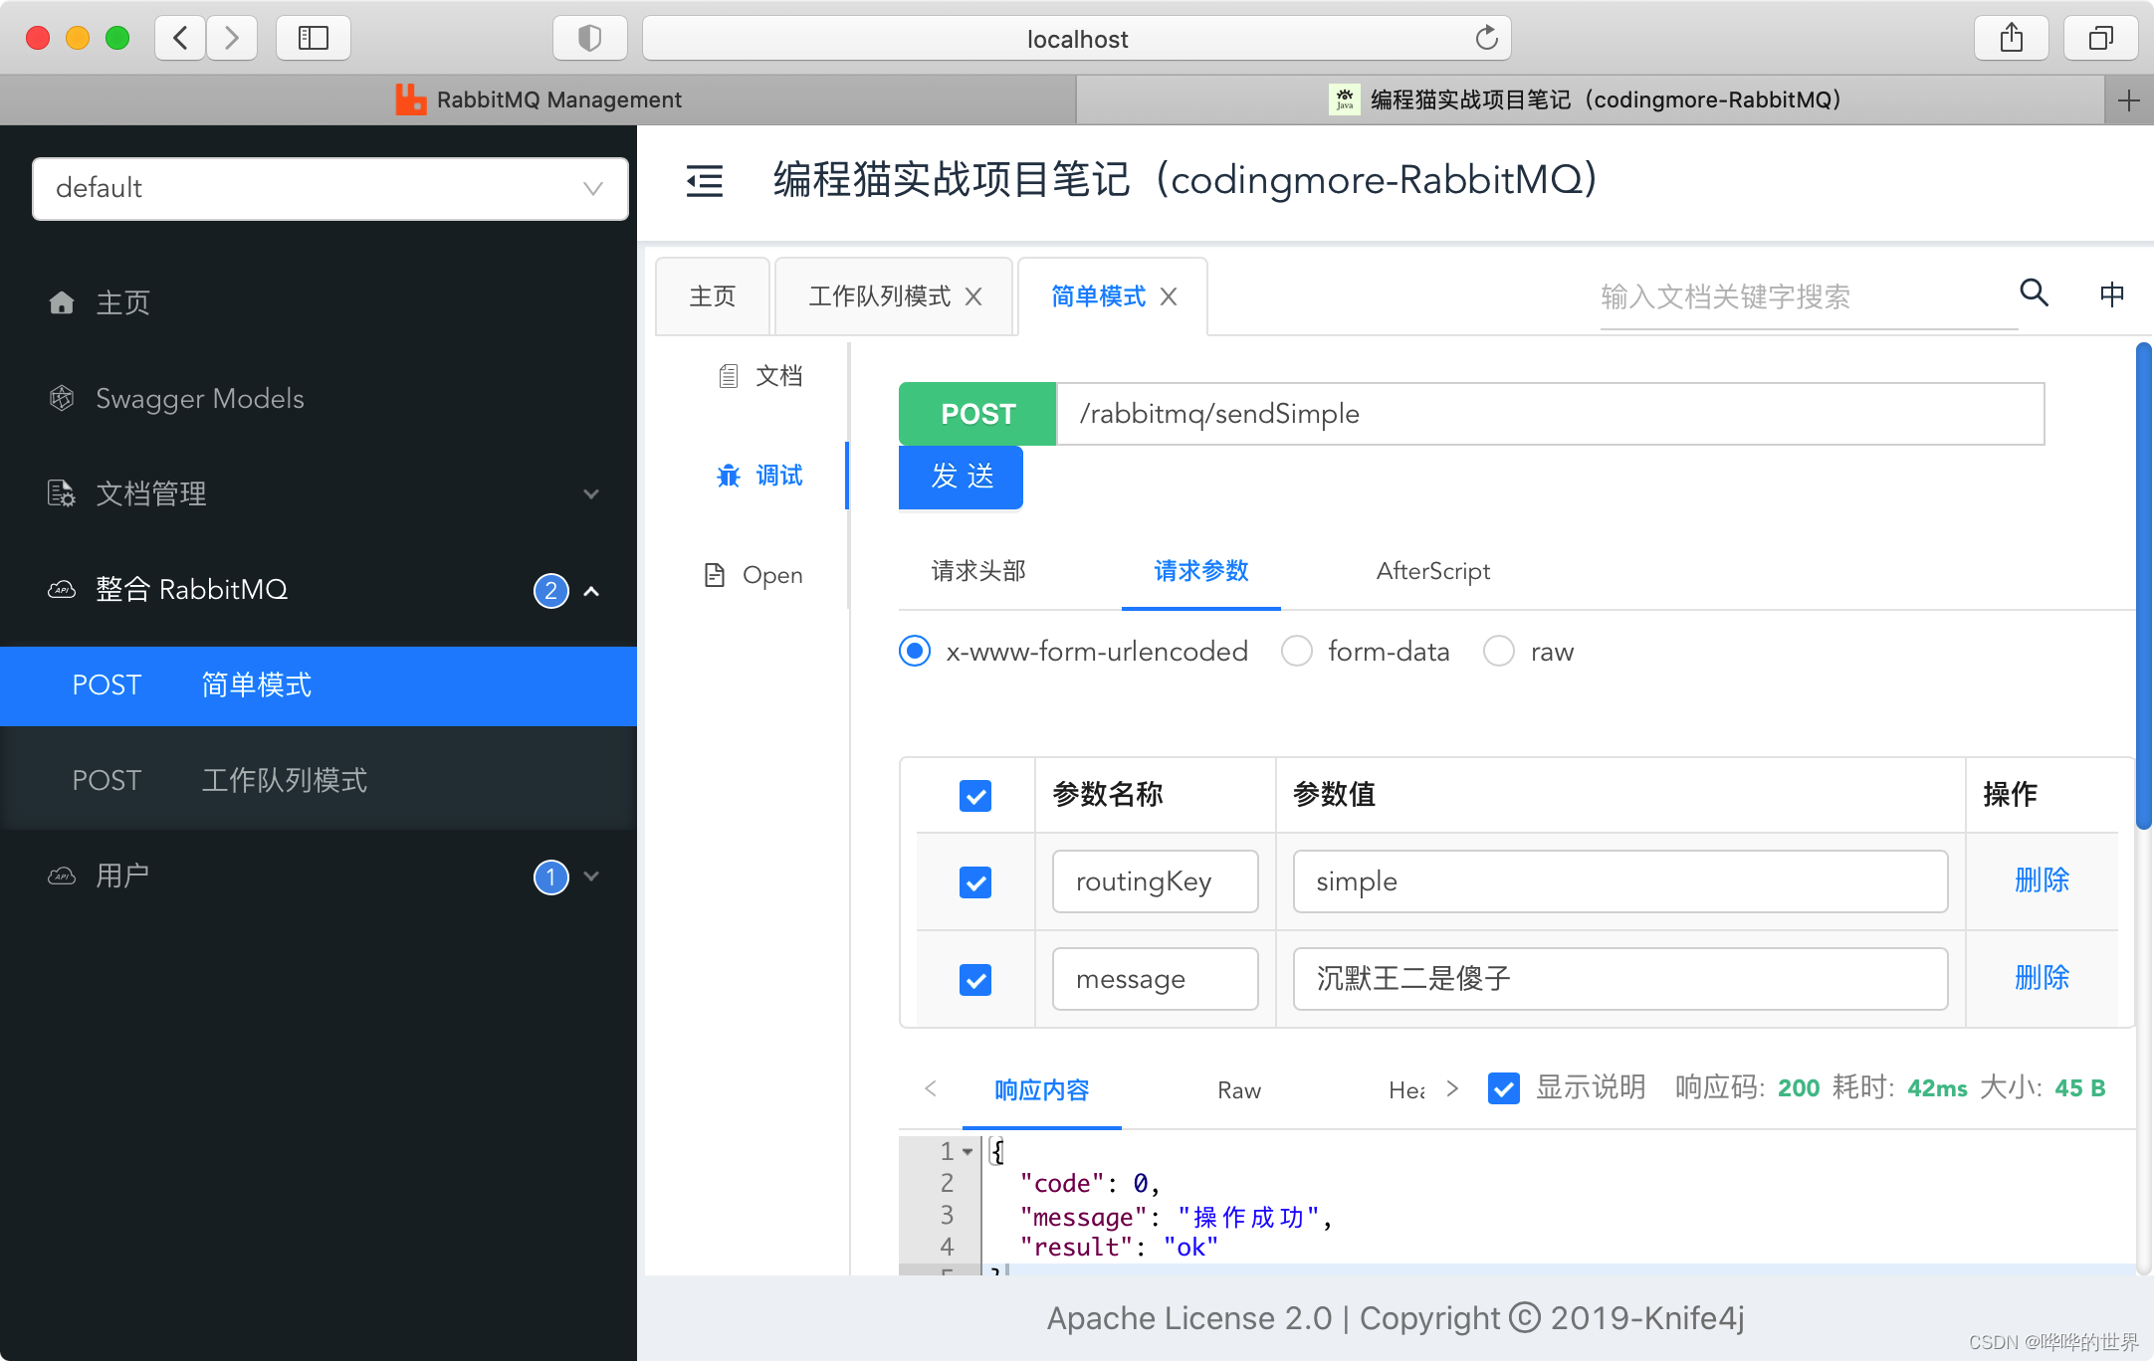This screenshot has height=1361, width=2154.
Task: Click the 用户 cloud API icon
Action: coord(62,875)
